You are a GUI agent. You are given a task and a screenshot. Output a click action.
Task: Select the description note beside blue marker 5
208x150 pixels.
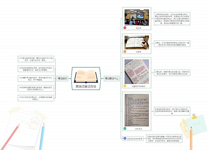point(164,138)
